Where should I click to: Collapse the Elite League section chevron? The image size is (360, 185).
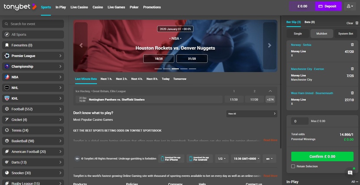point(270,91)
